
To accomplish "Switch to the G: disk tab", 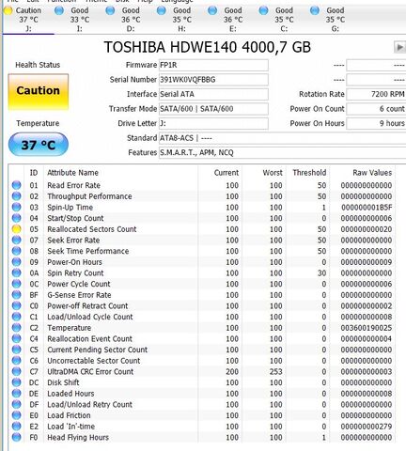I will coord(335,20).
